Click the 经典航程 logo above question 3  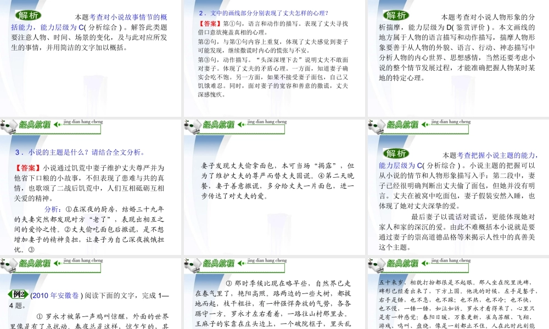35,124
